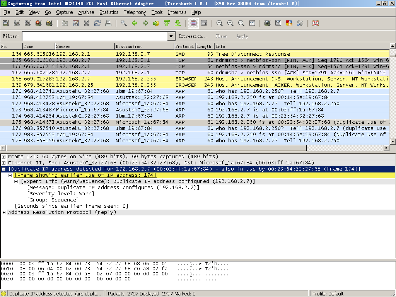Jump to the last packet icon
This screenshot has height=297, width=396.
point(178,23)
